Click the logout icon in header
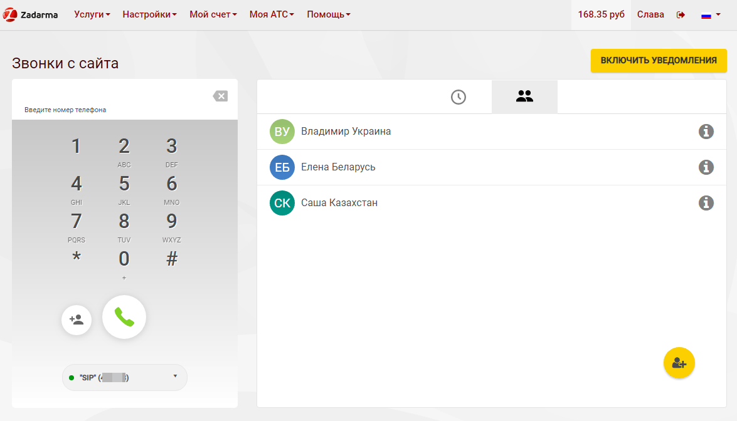The width and height of the screenshot is (737, 421). click(x=681, y=15)
